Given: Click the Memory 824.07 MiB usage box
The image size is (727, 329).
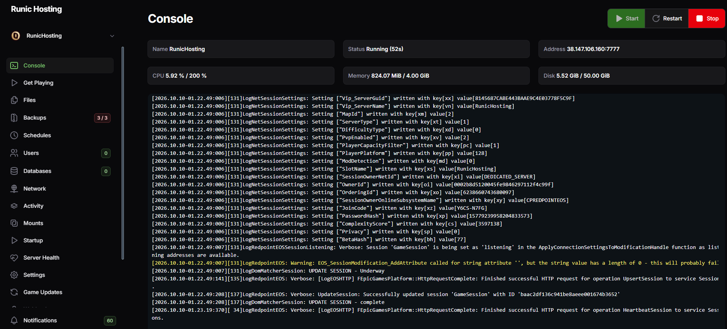Looking at the screenshot, I should click(x=436, y=76).
